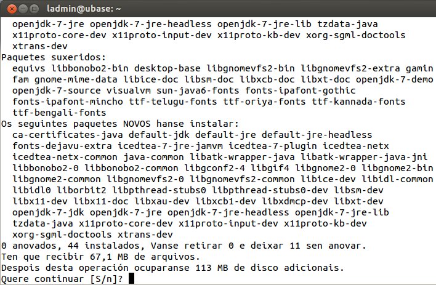Viewport: 436px width, 285px height.
Task: Select the "libpthread-stubs0-dev" package name
Action: [270, 190]
